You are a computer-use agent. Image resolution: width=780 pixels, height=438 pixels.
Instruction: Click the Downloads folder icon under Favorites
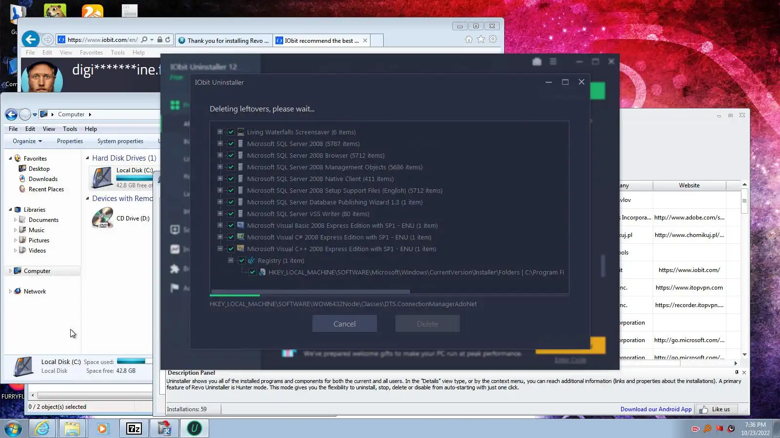[x=22, y=179]
